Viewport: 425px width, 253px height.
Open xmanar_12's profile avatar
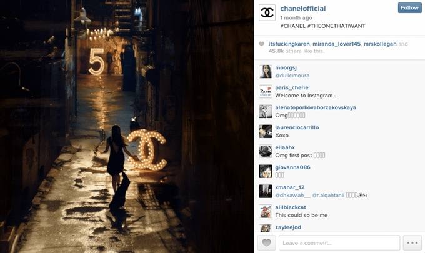266,191
